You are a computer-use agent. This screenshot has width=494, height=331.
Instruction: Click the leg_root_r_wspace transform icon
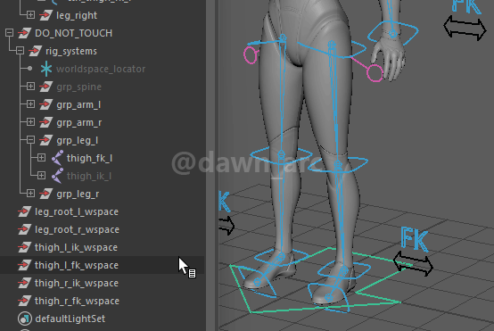pyautogui.click(x=25, y=229)
